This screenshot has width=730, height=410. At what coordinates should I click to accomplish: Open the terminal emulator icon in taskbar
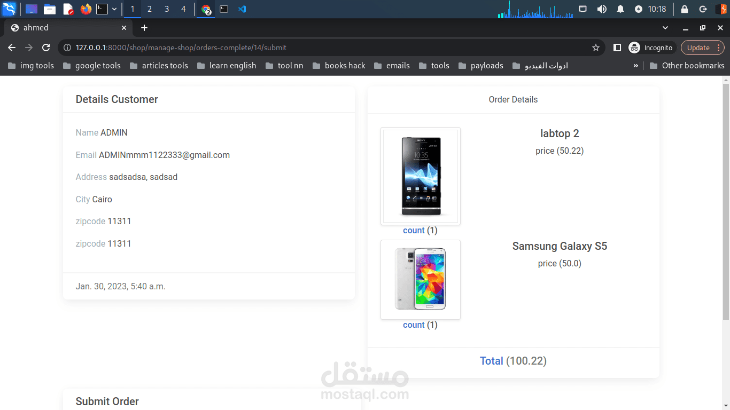[x=102, y=9]
